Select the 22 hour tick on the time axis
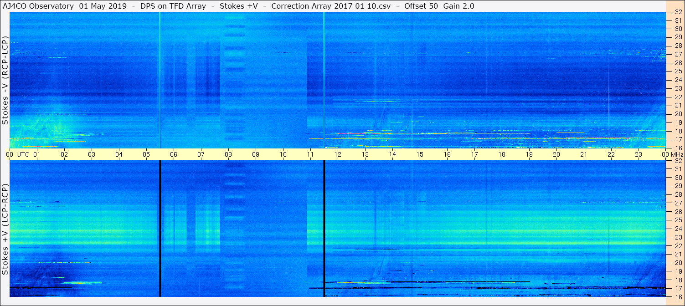The width and height of the screenshot is (685, 306). point(611,154)
